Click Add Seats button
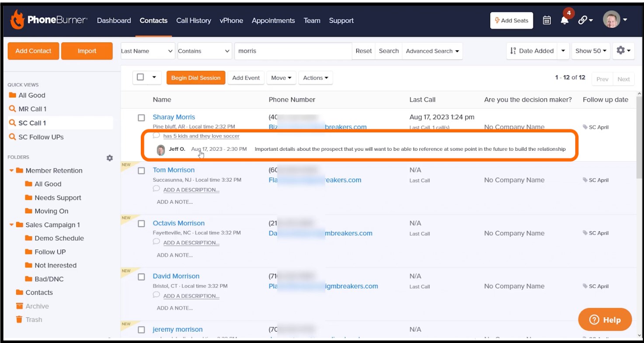Viewport: 644px width, 343px height. click(512, 21)
